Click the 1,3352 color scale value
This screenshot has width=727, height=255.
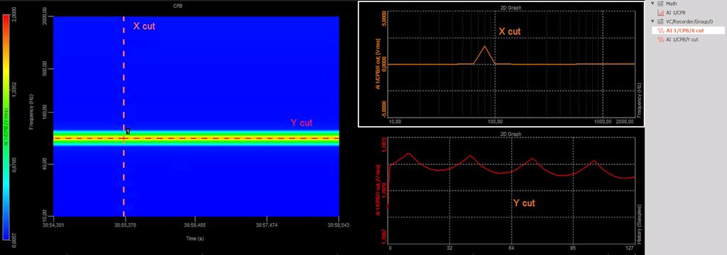pos(13,90)
